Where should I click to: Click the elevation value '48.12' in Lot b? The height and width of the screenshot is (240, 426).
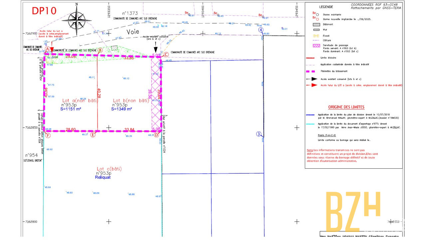(x=126, y=78)
